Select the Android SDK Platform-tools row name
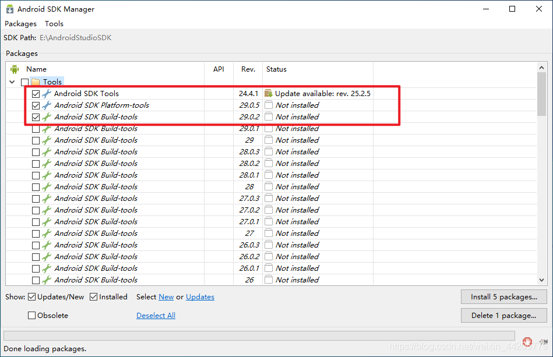The image size is (553, 357). coord(101,105)
